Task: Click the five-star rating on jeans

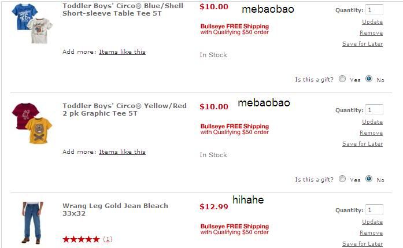Action: (x=81, y=239)
